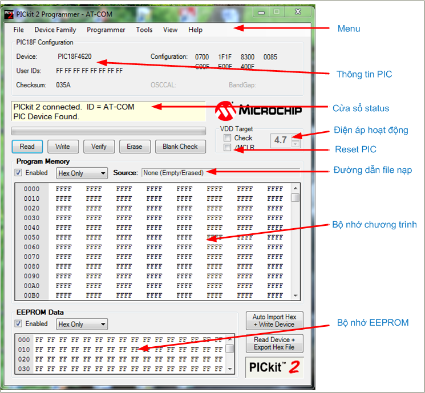Screen dimensions: 425x393
Task: Open the Tools menu
Action: point(144,30)
